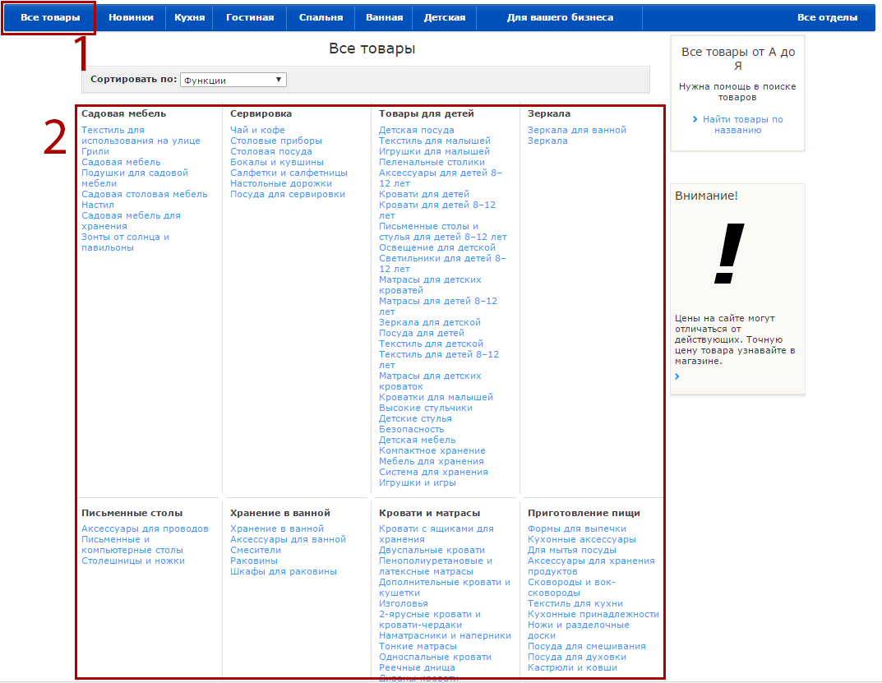Open Формы для выпечки

tap(576, 528)
